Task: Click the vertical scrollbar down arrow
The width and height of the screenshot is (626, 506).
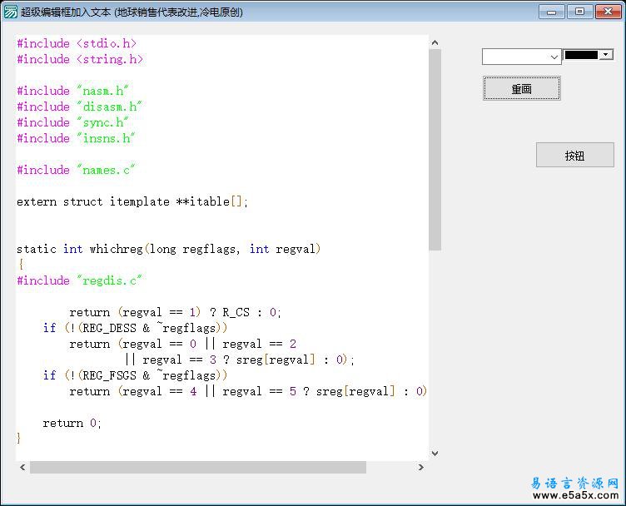Action: 435,454
